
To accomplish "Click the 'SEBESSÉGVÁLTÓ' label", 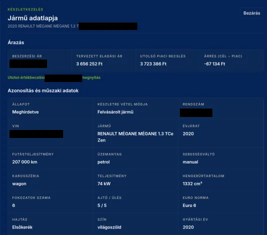I will tap(198, 154).
